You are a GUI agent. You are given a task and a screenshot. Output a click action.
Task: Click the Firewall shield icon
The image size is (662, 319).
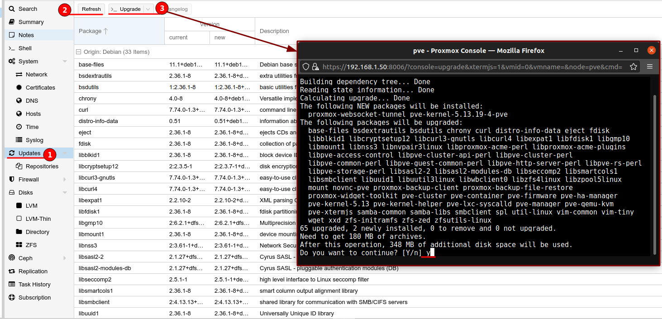tap(12, 180)
